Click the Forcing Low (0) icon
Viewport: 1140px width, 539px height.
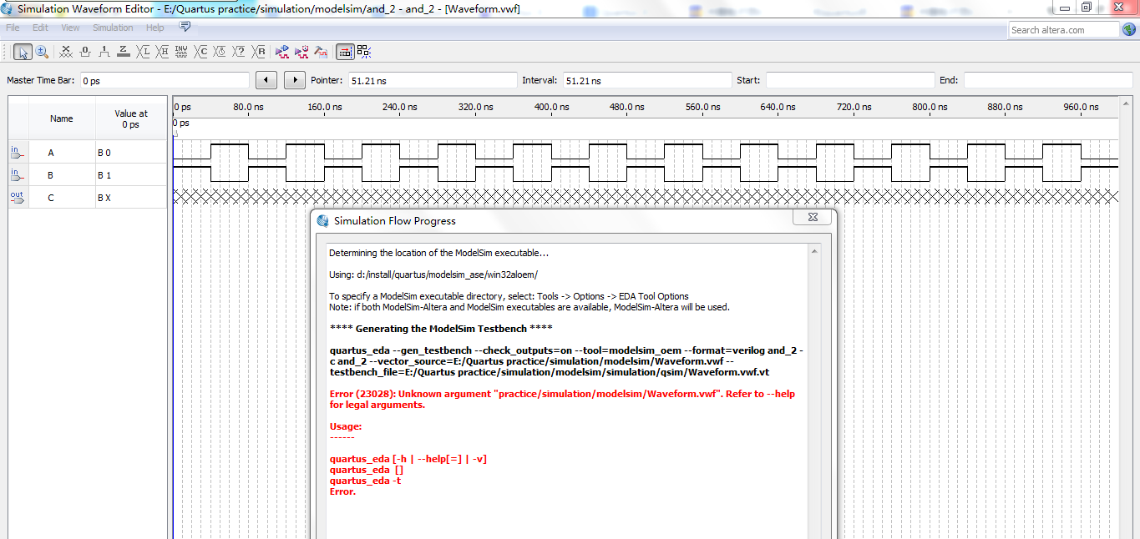85,52
